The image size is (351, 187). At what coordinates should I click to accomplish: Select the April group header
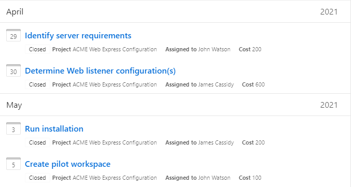pos(175,11)
